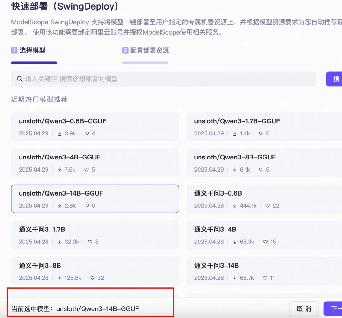Click heart icon on 通义千问3-1.7B card

click(90, 242)
